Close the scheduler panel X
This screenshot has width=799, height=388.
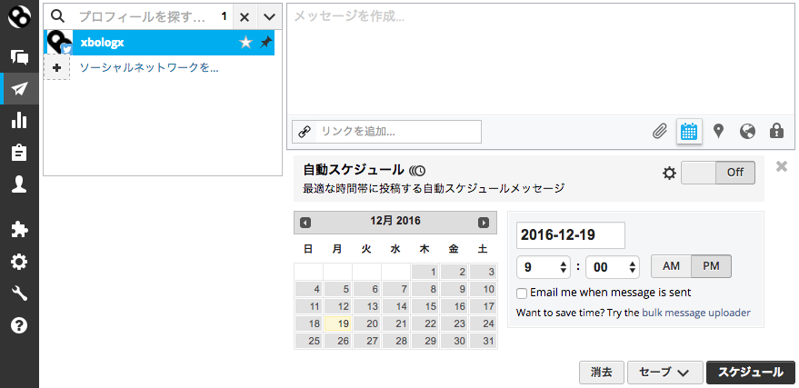click(782, 166)
